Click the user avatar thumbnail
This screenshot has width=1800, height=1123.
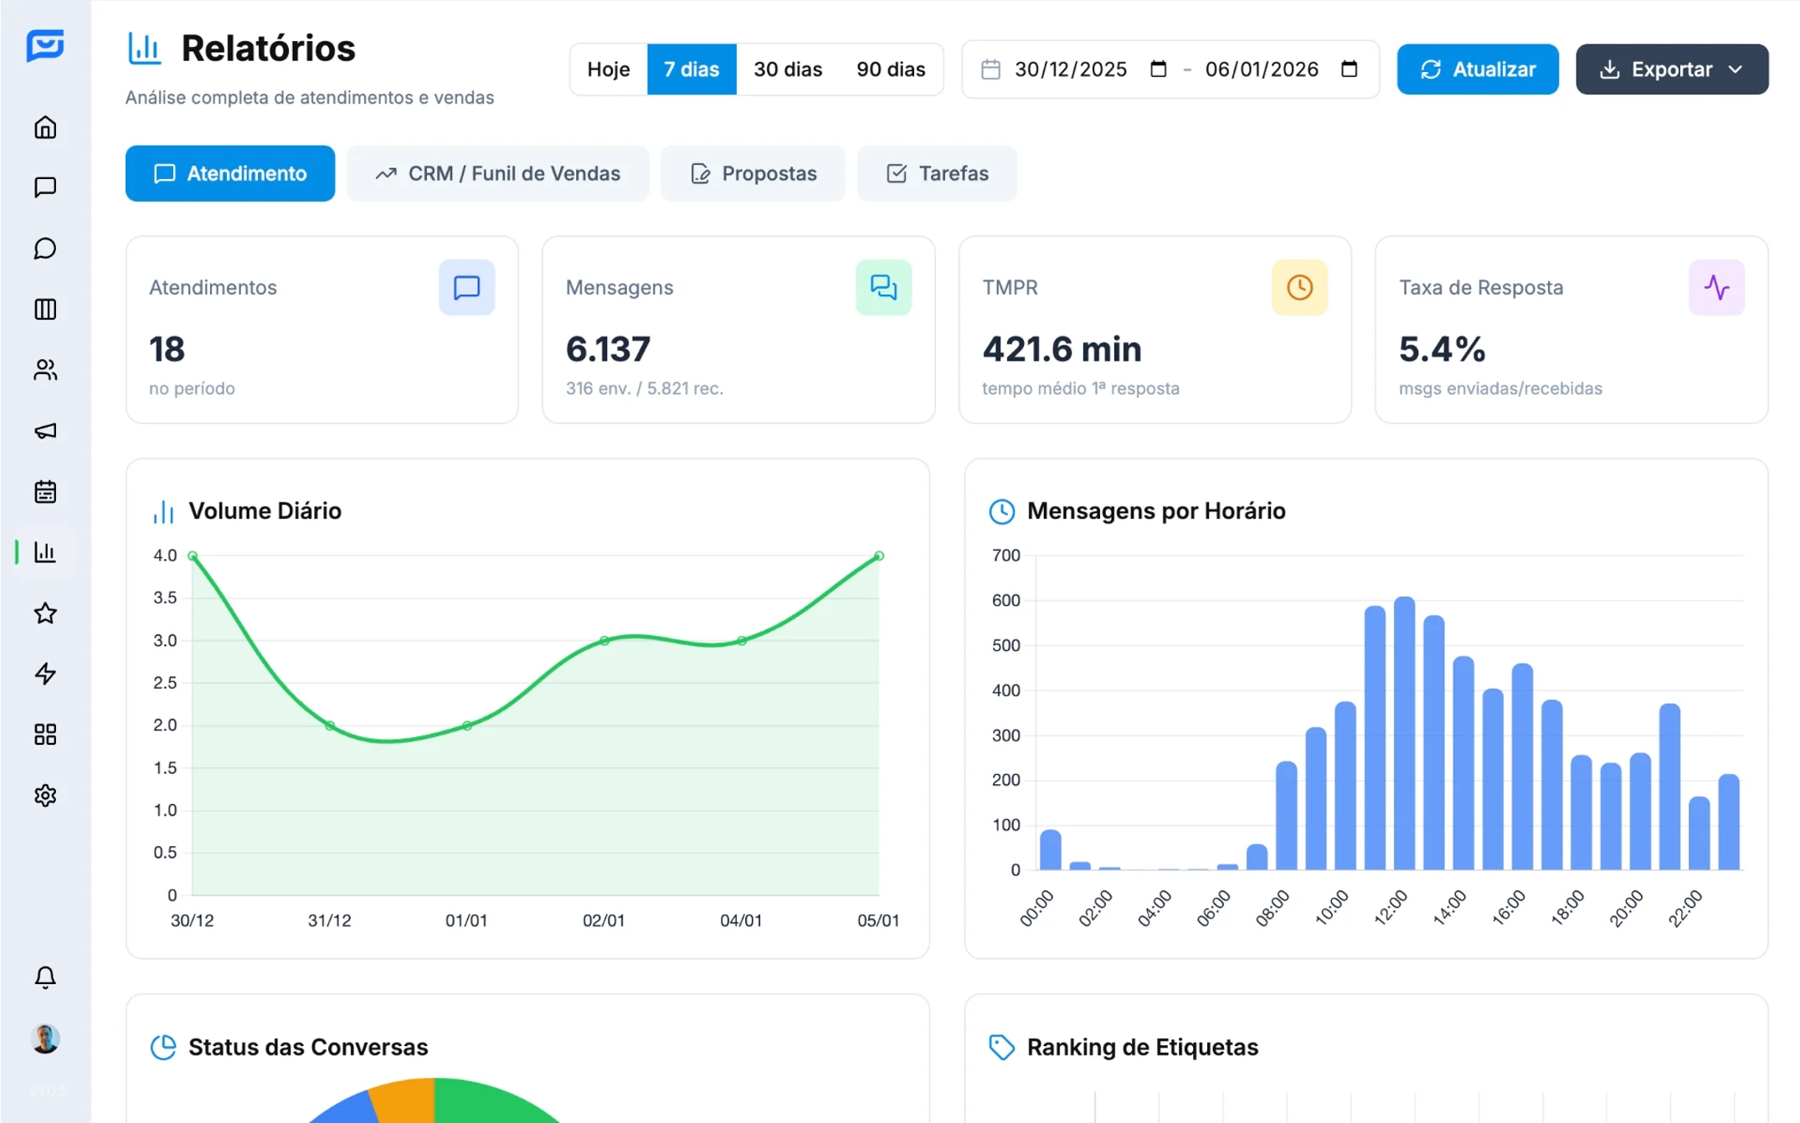(x=45, y=1038)
